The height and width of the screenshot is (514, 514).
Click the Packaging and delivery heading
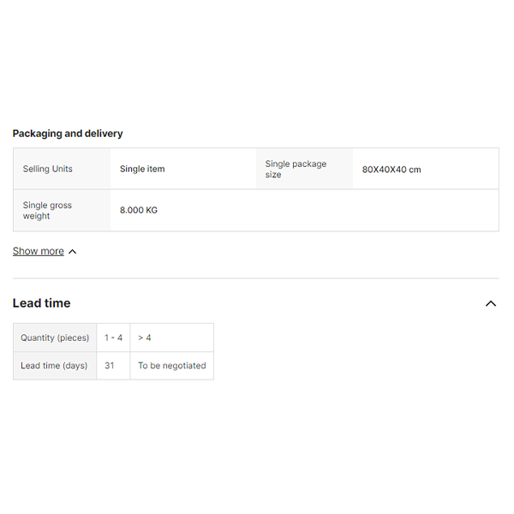pyautogui.click(x=68, y=134)
